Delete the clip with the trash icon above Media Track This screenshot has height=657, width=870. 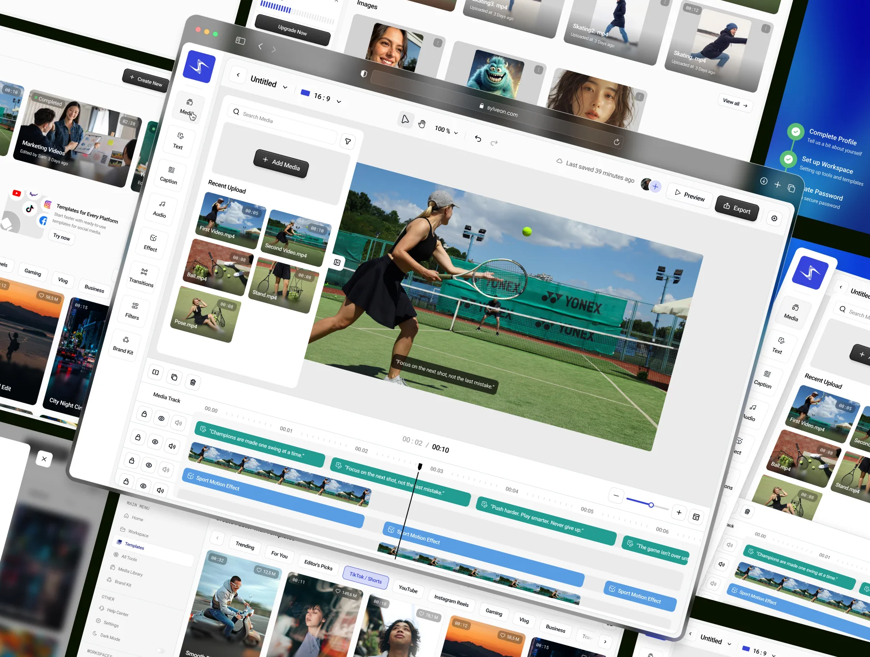193,382
